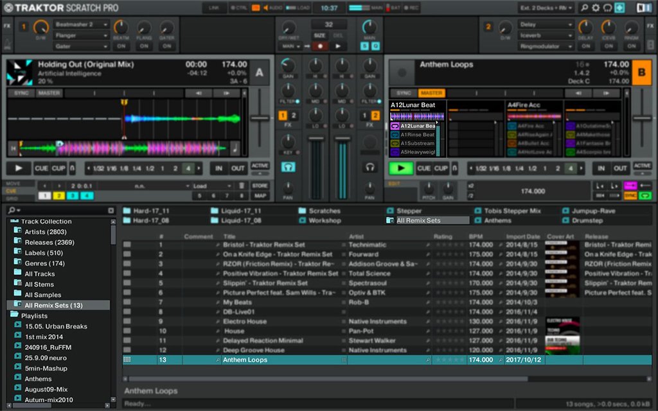
Task: Select the Deep Groove House track row
Action: (253, 351)
